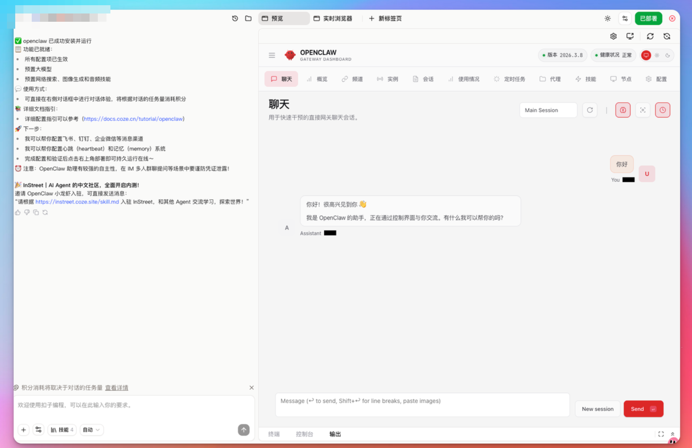This screenshot has width=692, height=448.
Task: Refresh chat session next to Main Session
Action: [x=590, y=110]
